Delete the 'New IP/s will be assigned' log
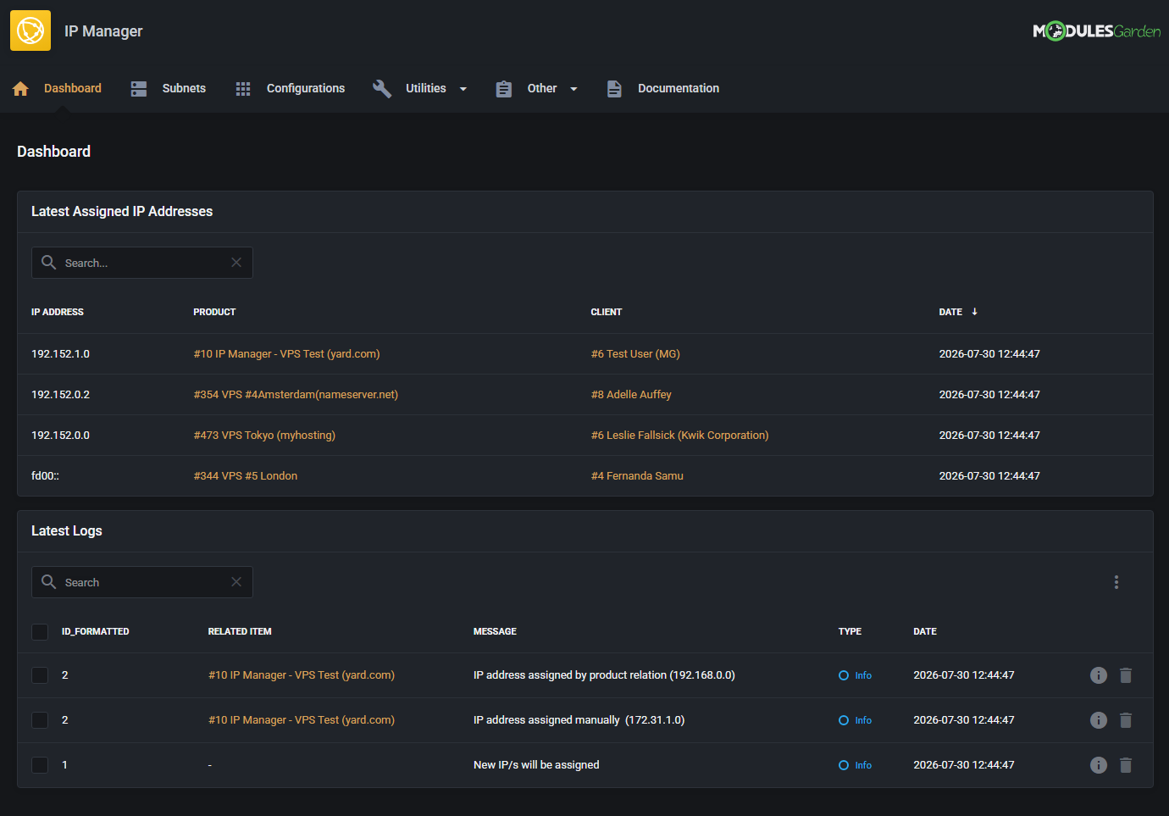1169x816 pixels. [x=1126, y=765]
